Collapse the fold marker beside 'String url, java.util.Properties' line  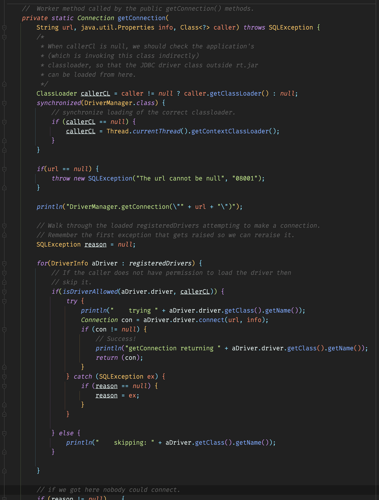[x=4, y=28]
